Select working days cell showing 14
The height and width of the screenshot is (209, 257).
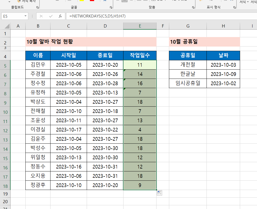140,74
